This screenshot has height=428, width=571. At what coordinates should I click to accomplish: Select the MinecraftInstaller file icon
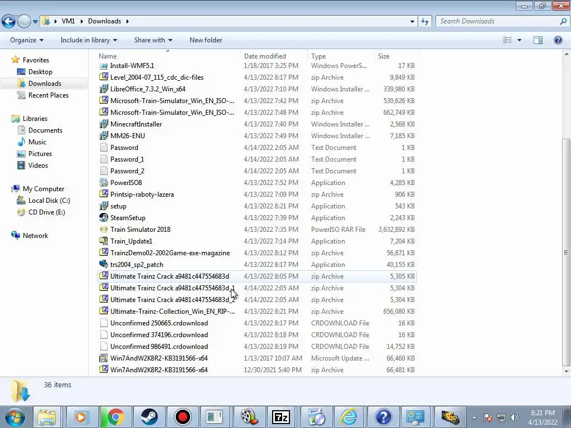coord(104,124)
